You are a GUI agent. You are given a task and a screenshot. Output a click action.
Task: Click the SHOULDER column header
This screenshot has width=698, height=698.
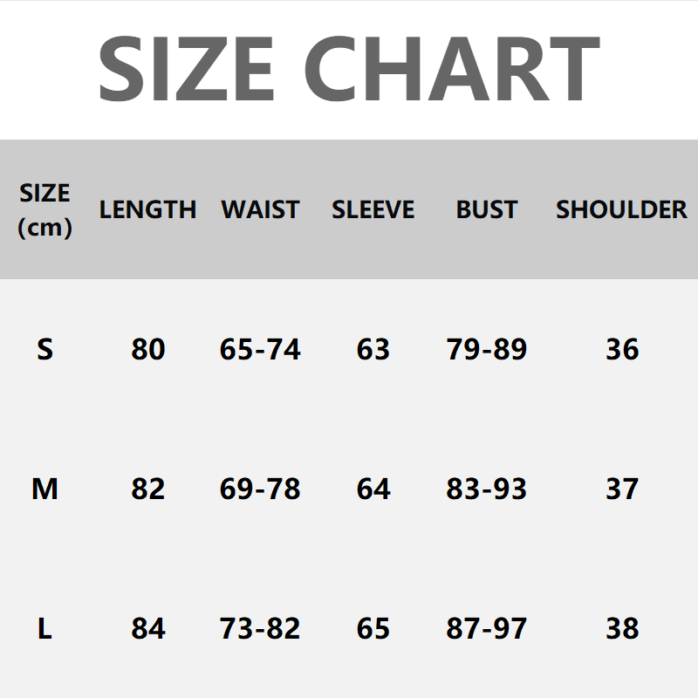(621, 209)
